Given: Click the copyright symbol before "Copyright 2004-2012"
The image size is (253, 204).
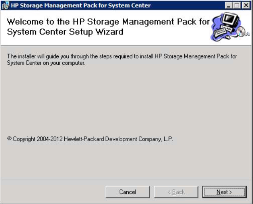Looking at the screenshot, I should [x=10, y=139].
